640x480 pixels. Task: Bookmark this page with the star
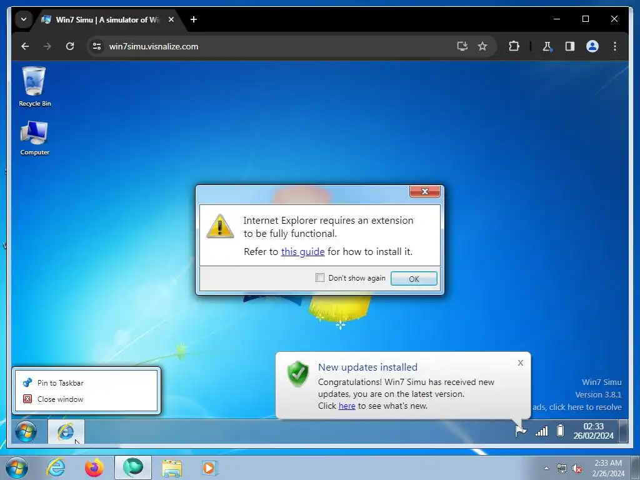pyautogui.click(x=482, y=46)
